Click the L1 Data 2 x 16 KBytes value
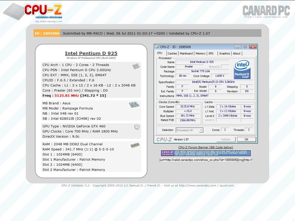The image size is (295, 221). pos(228,107)
